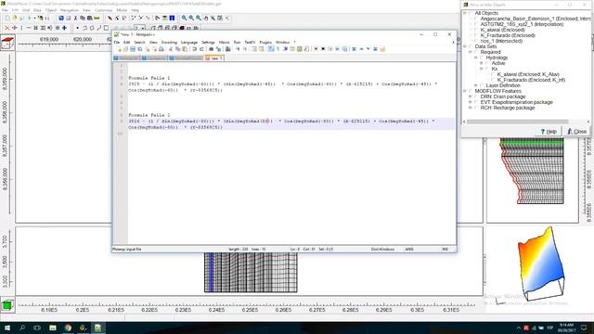The image size is (594, 334).
Task: Click Notepad++ find binoculars icon
Action: click(212, 49)
